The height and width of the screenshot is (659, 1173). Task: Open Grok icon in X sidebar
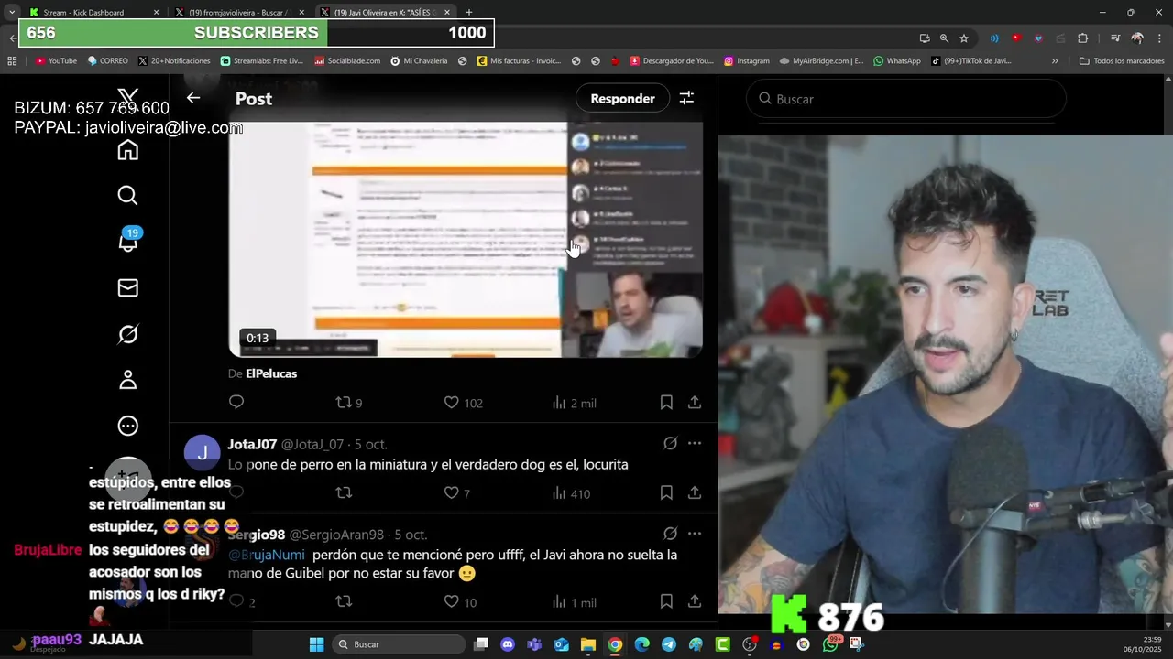pos(128,334)
